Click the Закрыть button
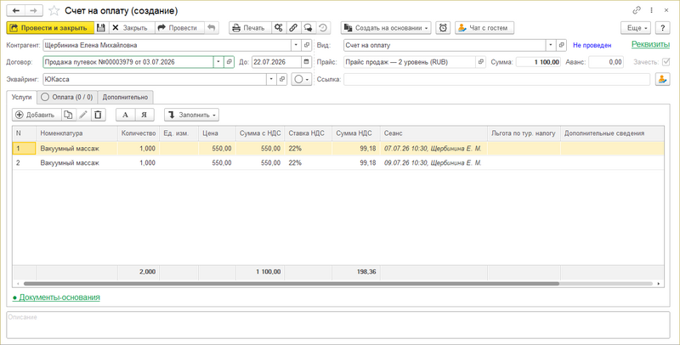Image resolution: width=680 pixels, height=345 pixels. pos(131,28)
